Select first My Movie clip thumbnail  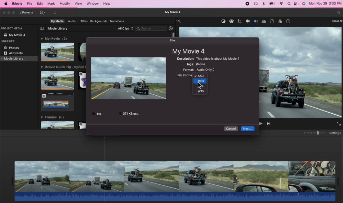click(58, 52)
